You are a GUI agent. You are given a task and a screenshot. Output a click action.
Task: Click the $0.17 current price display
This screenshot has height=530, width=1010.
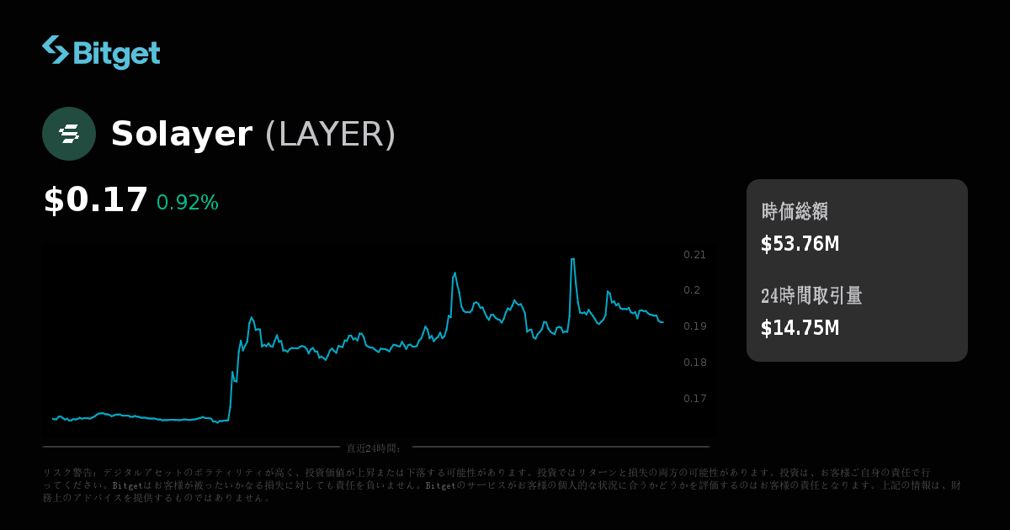[x=95, y=200]
